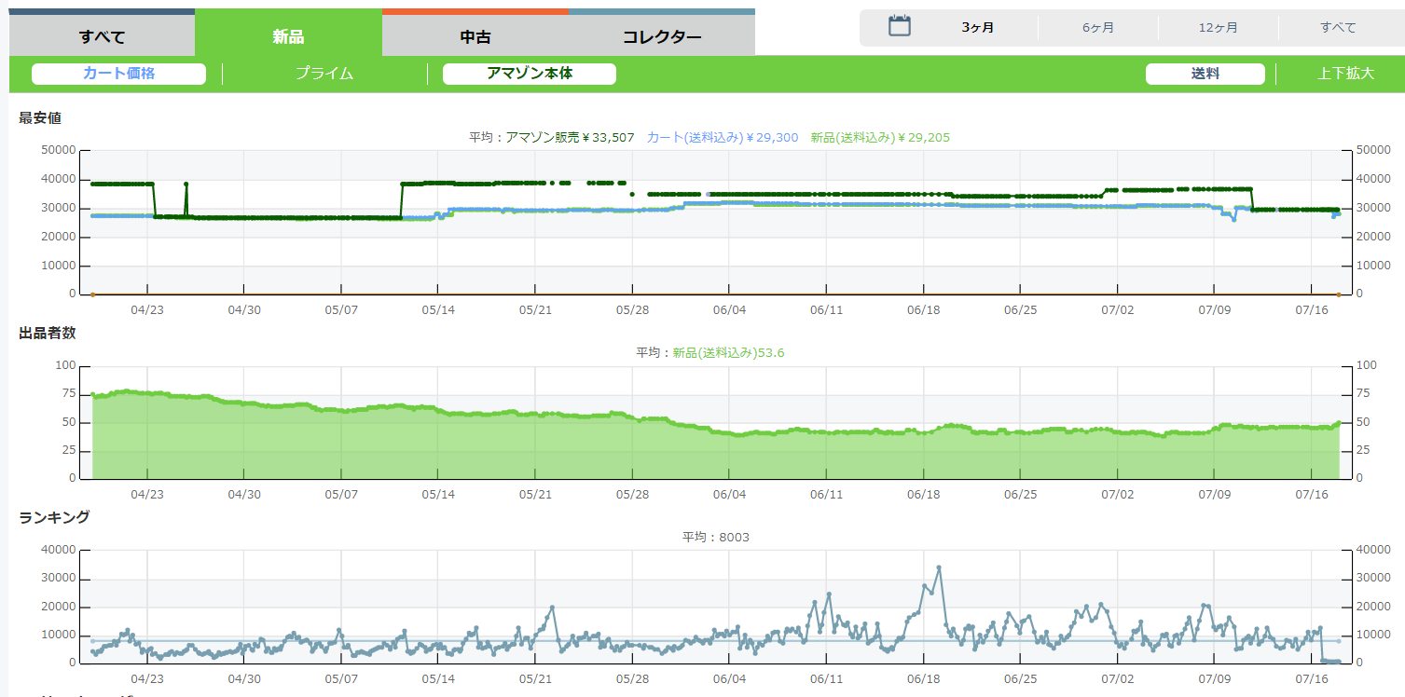Viewport: 1405px width, 697px height.
Task: Choose the 12ヶ月 time range
Action: click(x=1219, y=28)
